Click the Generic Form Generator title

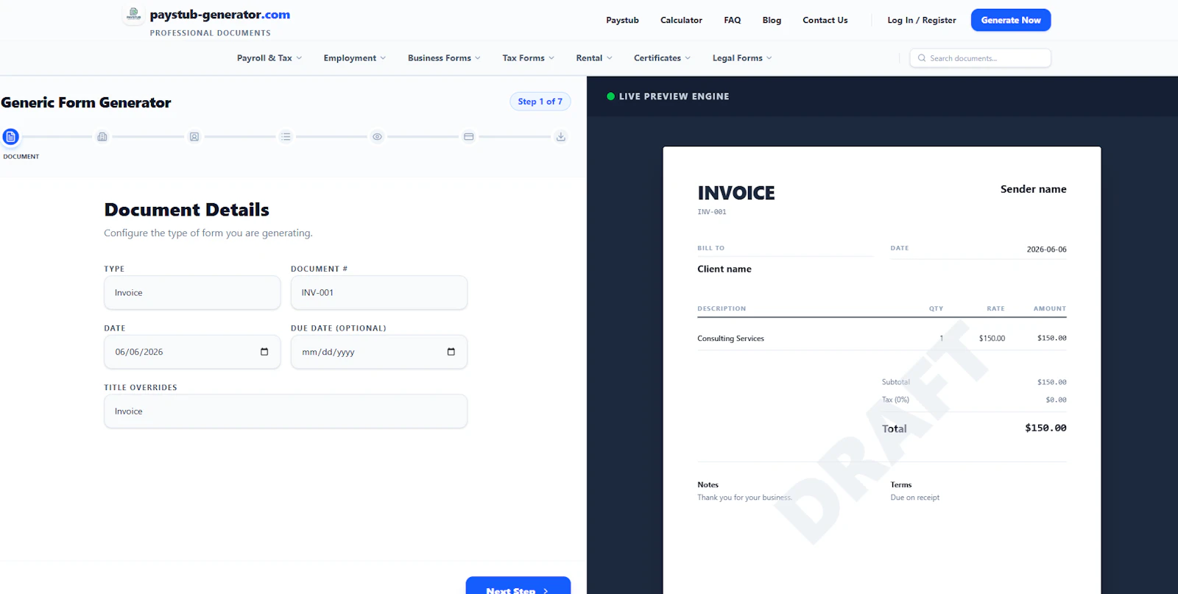click(86, 103)
